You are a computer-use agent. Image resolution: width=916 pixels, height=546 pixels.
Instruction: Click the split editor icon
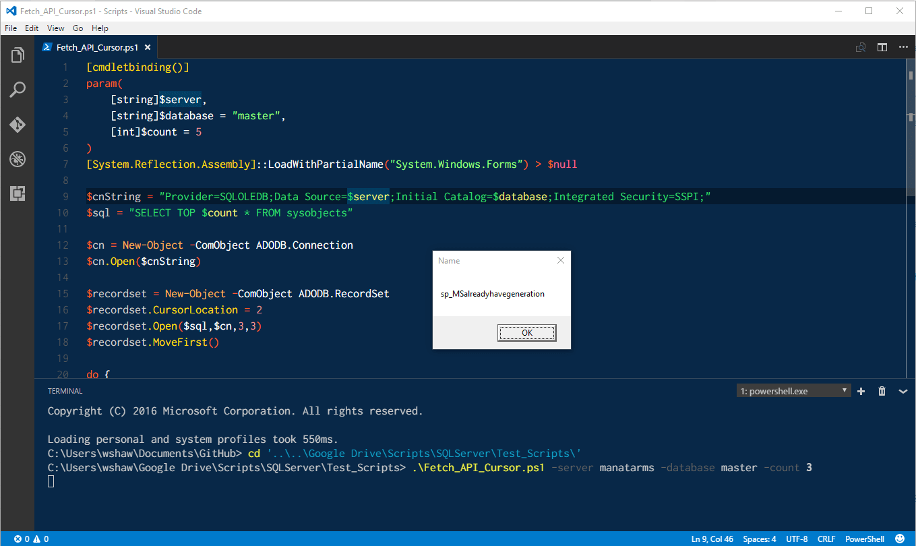pyautogui.click(x=882, y=47)
